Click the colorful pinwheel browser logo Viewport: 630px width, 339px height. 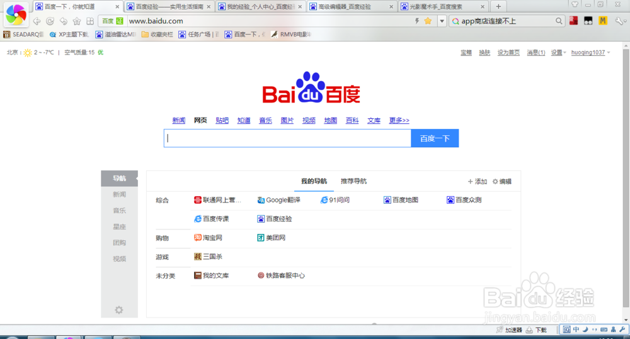click(x=16, y=14)
